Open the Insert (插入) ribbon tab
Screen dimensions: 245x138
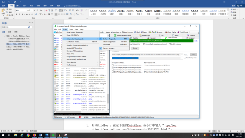point(18,6)
